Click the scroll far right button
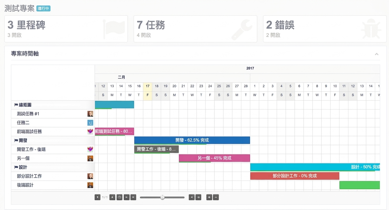 pyautogui.click(x=198, y=197)
